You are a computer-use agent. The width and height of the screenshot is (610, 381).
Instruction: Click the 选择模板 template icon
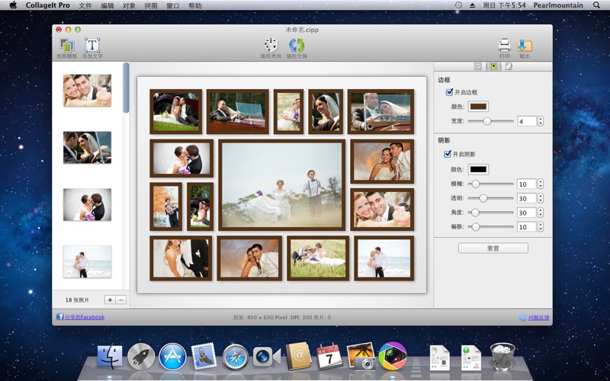[x=67, y=46]
